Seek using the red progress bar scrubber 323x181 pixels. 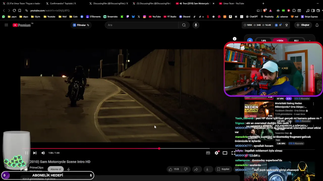point(159,149)
